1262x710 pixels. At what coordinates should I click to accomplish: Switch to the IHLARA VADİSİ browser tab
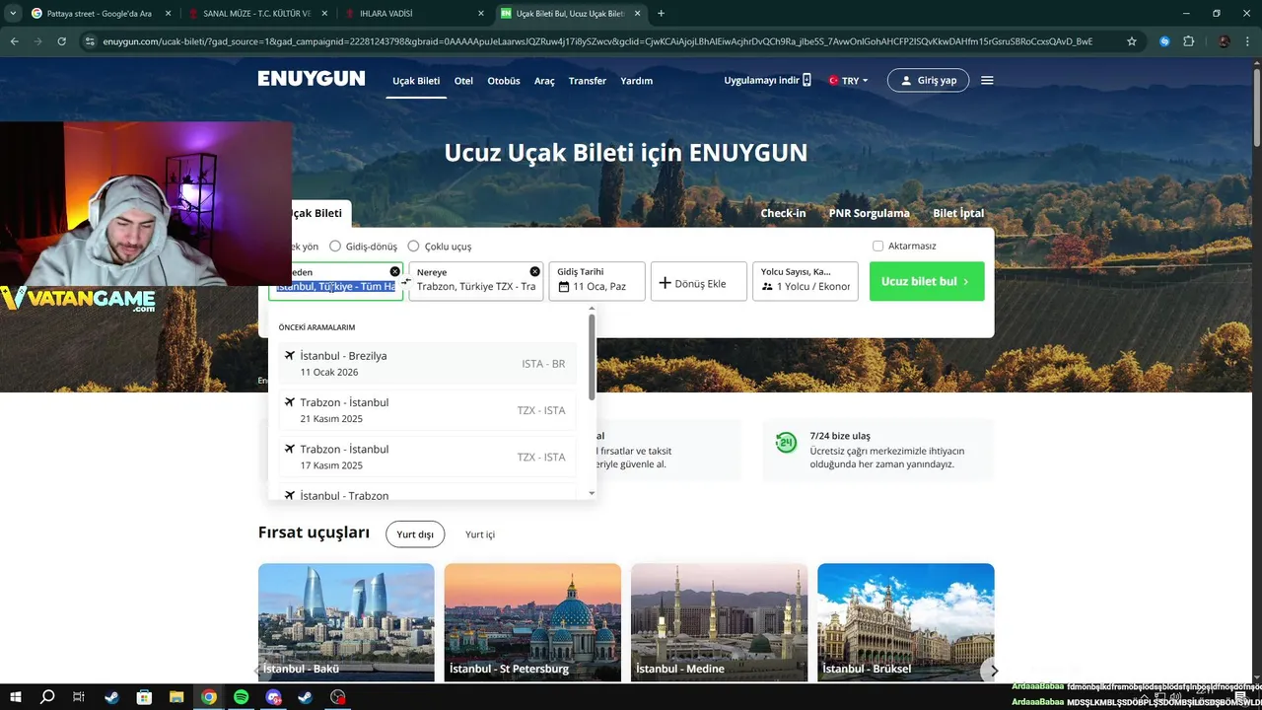(x=414, y=14)
